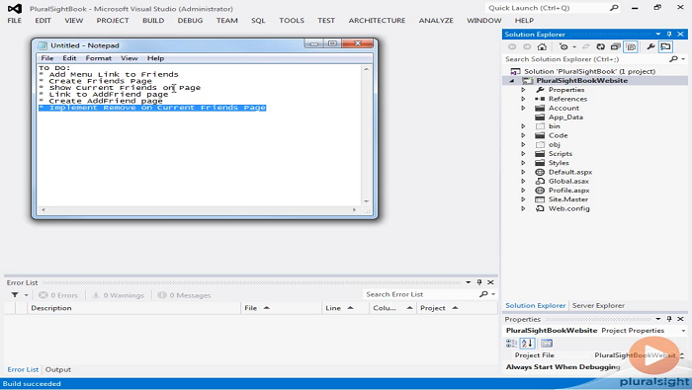Image resolution: width=692 pixels, height=390 pixels.
Task: Open the DEBUG menu
Action: coord(190,21)
